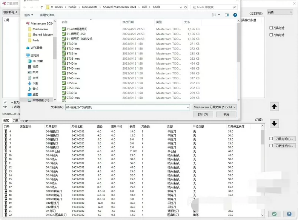The height and width of the screenshot is (220, 298).
Task: Expand view options dropdown arrow
Action: (x=219, y=15)
